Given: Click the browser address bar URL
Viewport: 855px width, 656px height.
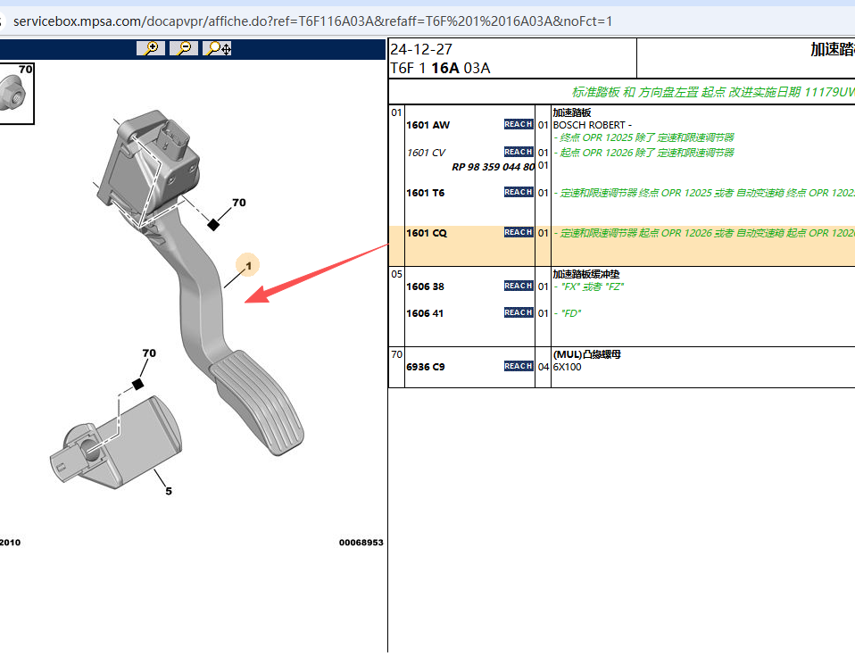Looking at the screenshot, I should coord(312,21).
